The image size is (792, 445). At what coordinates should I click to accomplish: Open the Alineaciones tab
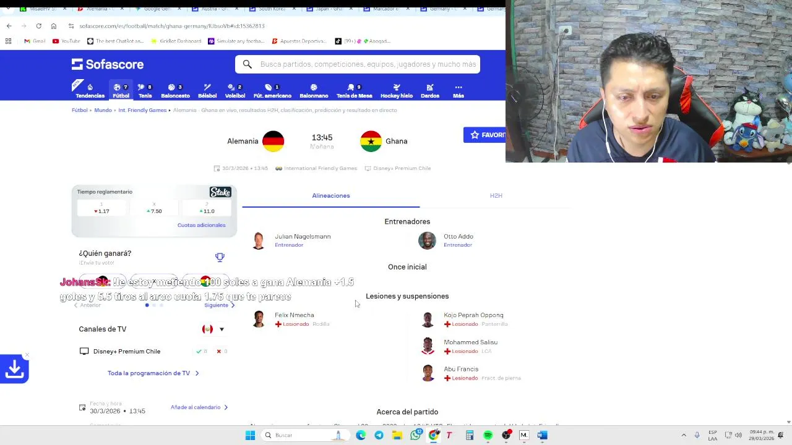[x=331, y=195]
